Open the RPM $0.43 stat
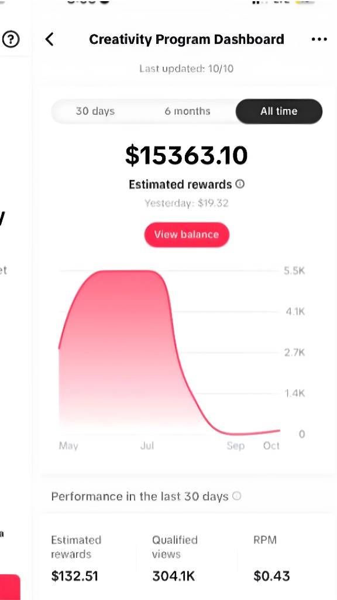Image resolution: width=337 pixels, height=600 pixels. click(x=271, y=558)
